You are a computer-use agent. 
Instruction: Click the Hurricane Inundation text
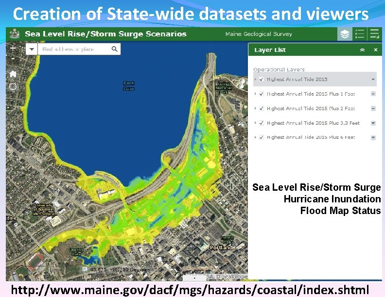click(332, 199)
